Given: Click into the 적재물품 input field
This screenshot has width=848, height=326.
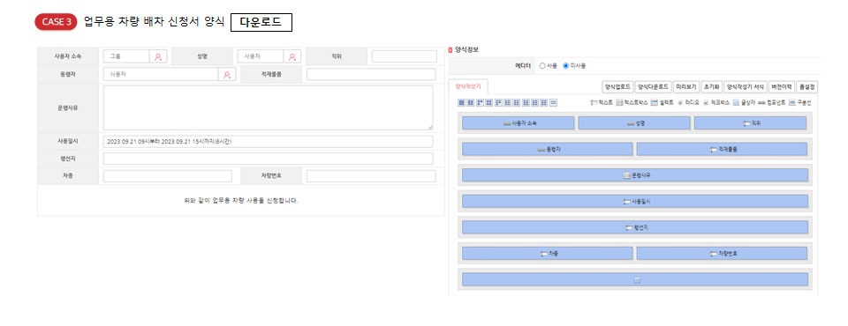Looking at the screenshot, I should point(371,75).
